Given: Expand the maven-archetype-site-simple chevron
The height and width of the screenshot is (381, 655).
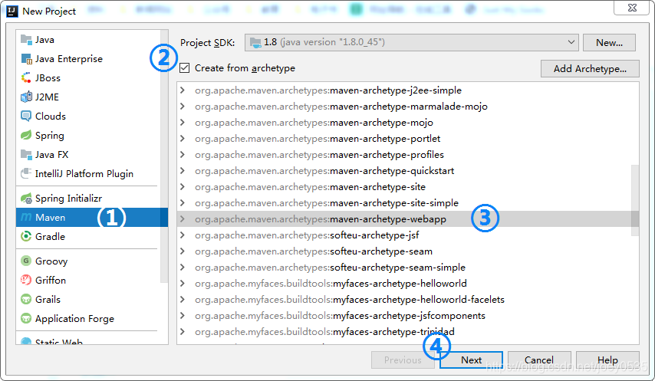Looking at the screenshot, I should pyautogui.click(x=182, y=203).
